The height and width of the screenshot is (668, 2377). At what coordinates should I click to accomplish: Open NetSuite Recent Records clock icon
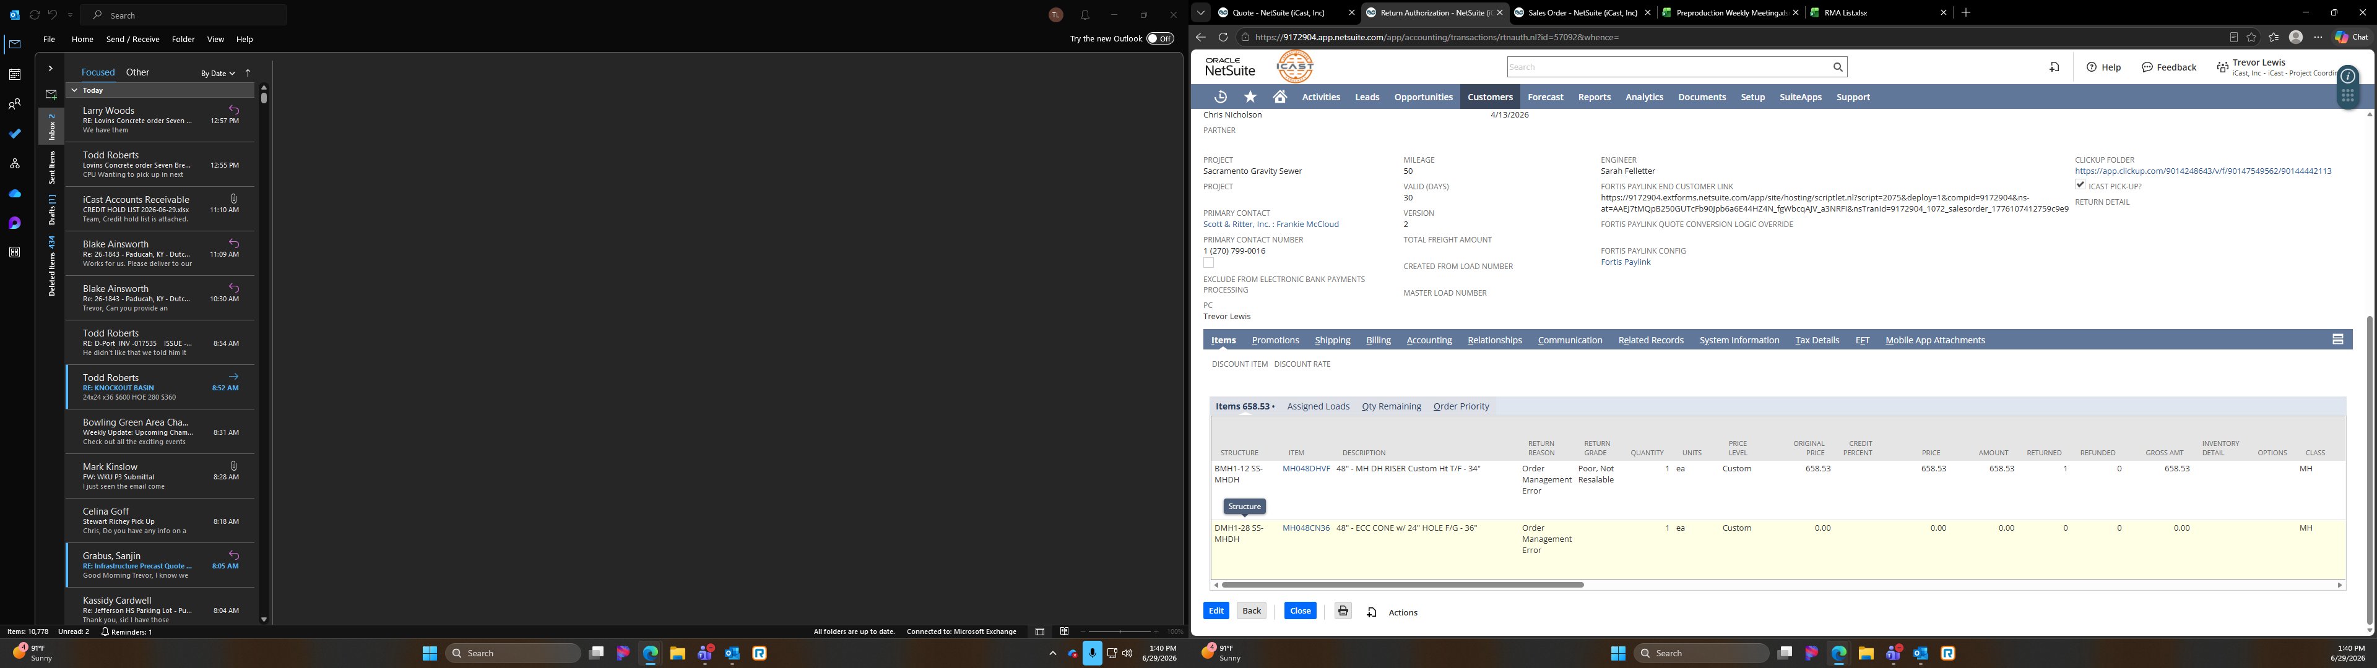(x=1221, y=97)
